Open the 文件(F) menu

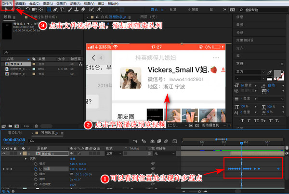[x=7, y=3]
